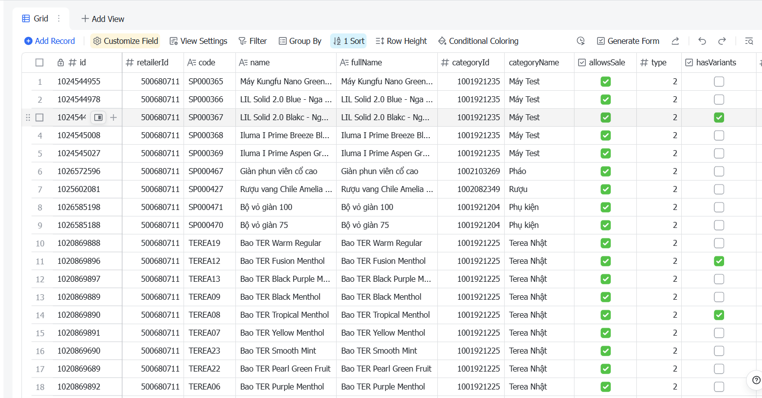Click the drag handle on row 3
Image resolution: width=762 pixels, height=398 pixels.
pyautogui.click(x=28, y=117)
